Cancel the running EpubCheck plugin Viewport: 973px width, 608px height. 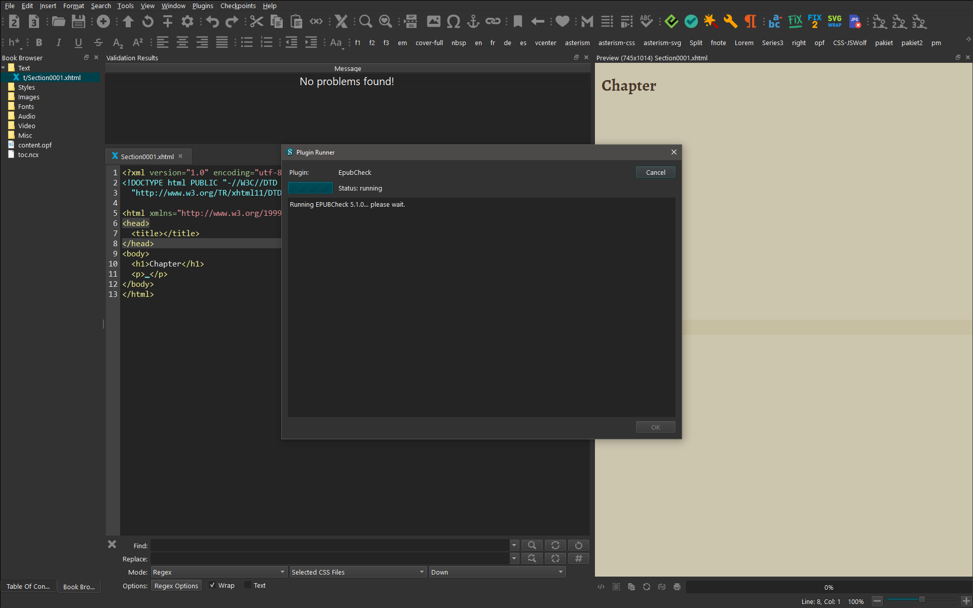tap(655, 172)
